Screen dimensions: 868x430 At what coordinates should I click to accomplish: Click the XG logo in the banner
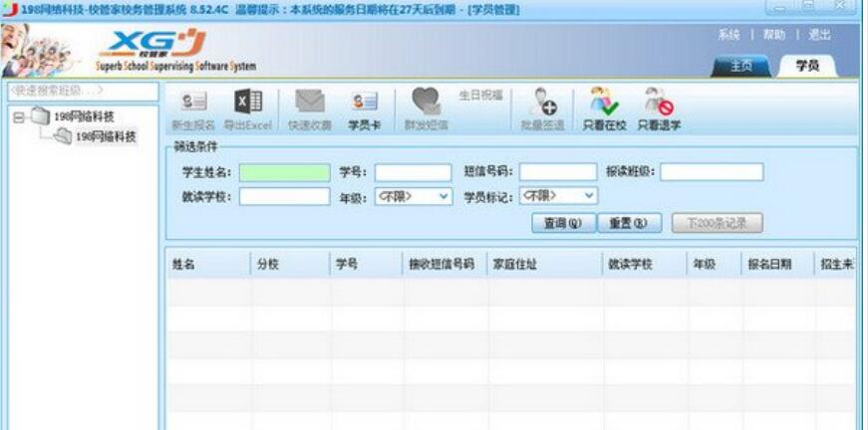pyautogui.click(x=153, y=43)
